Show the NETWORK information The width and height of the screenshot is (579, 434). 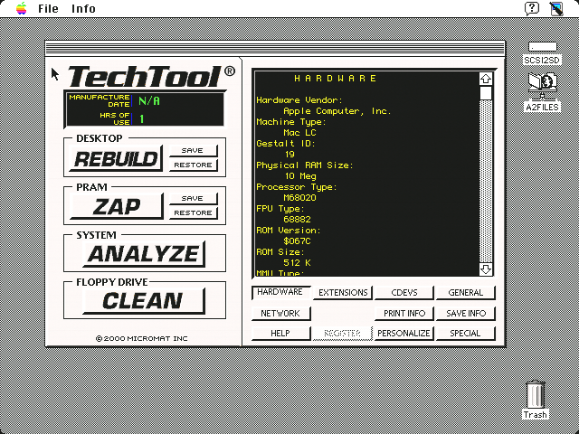(x=280, y=314)
